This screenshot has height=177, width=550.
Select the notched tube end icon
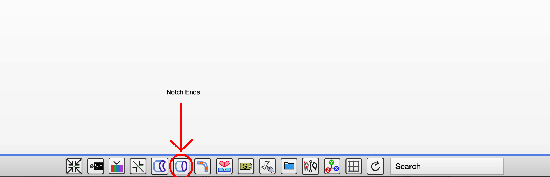click(x=160, y=166)
